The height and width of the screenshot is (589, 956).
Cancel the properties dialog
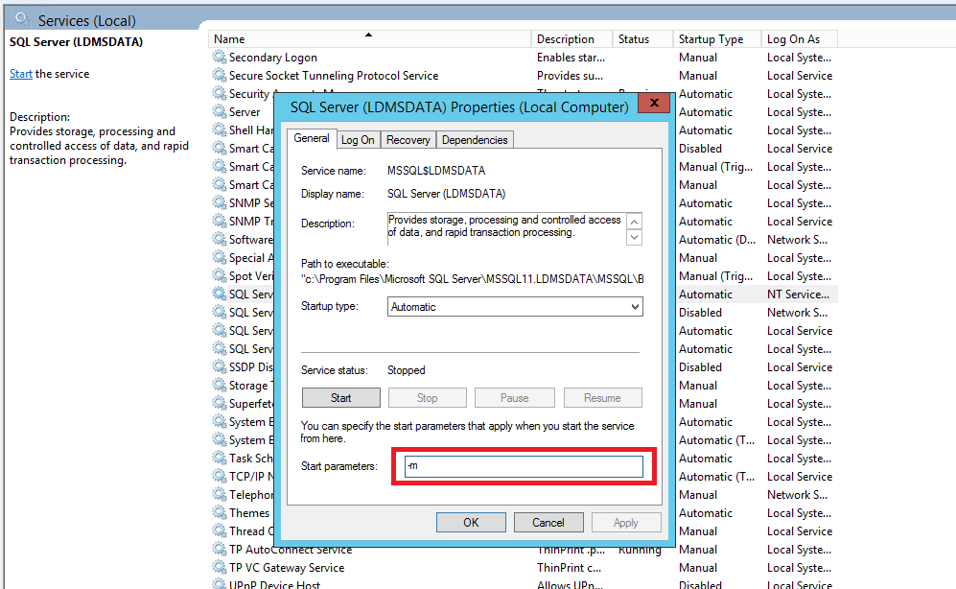pyautogui.click(x=548, y=523)
